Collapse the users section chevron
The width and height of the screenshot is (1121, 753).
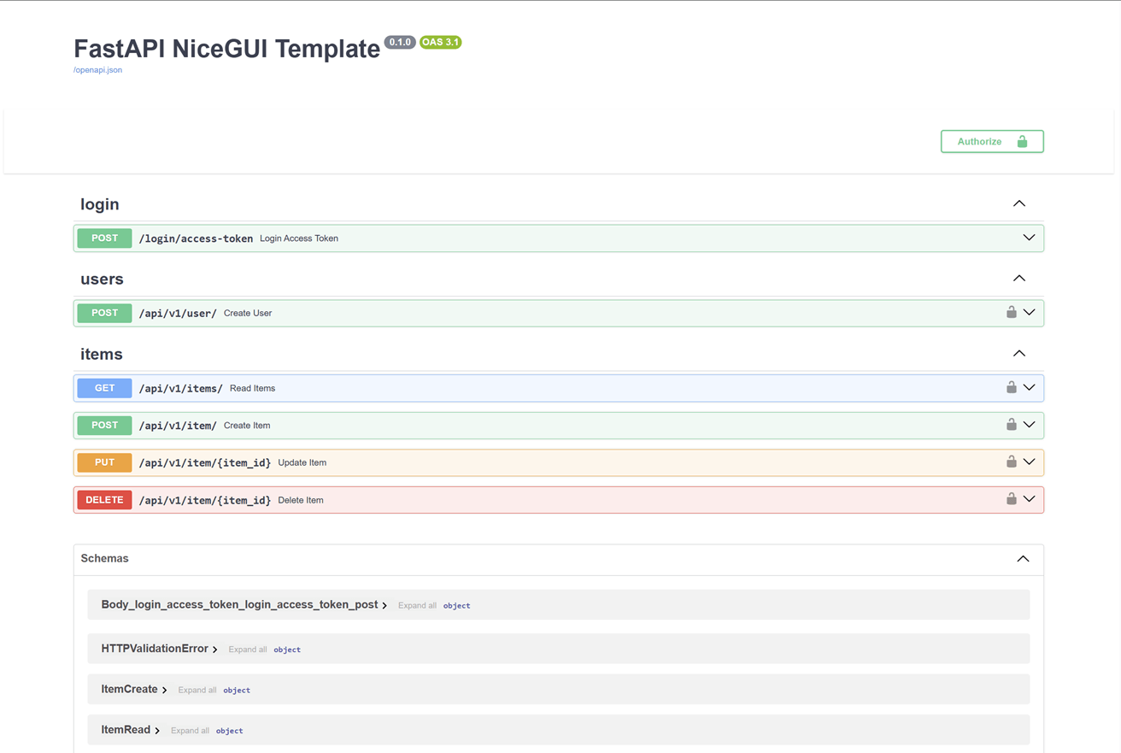[x=1018, y=279]
